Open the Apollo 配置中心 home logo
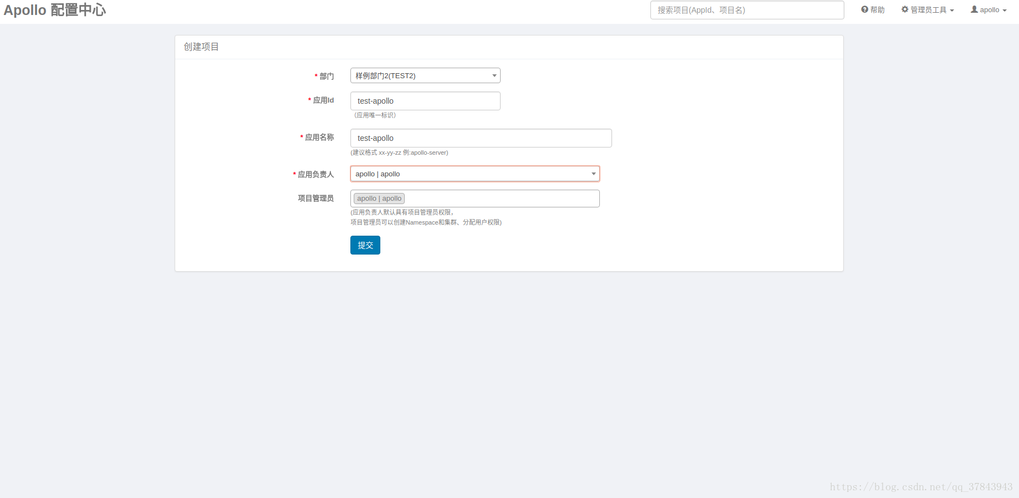The width and height of the screenshot is (1019, 498). click(x=54, y=10)
